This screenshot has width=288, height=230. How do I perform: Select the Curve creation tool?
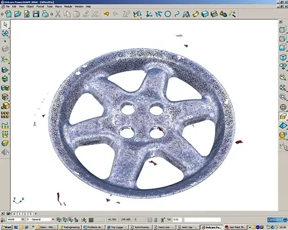pyautogui.click(x=177, y=14)
